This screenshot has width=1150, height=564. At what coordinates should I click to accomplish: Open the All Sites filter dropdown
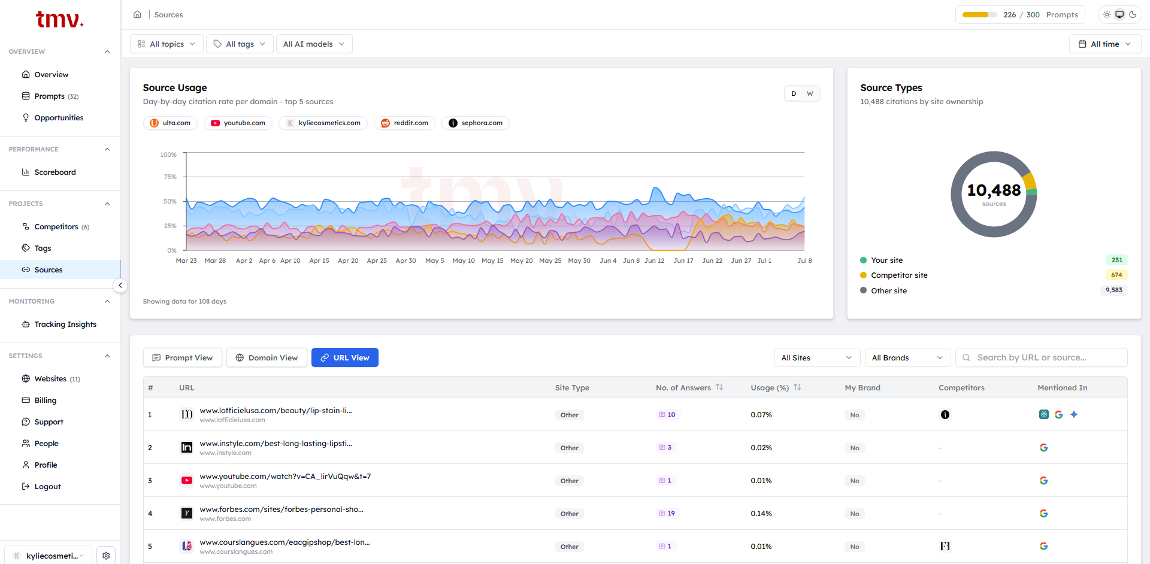coord(817,357)
